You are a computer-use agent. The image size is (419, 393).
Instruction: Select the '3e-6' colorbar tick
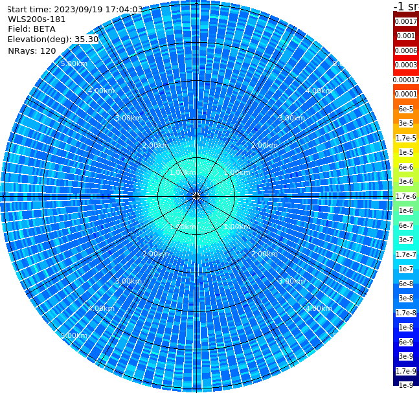tap(406, 181)
